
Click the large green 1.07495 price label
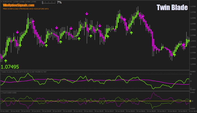coord(10,67)
